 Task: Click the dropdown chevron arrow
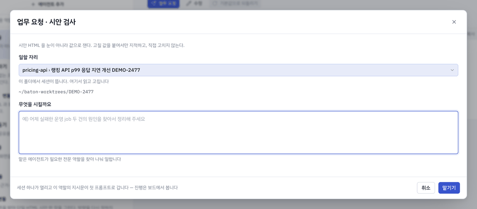[x=452, y=70]
